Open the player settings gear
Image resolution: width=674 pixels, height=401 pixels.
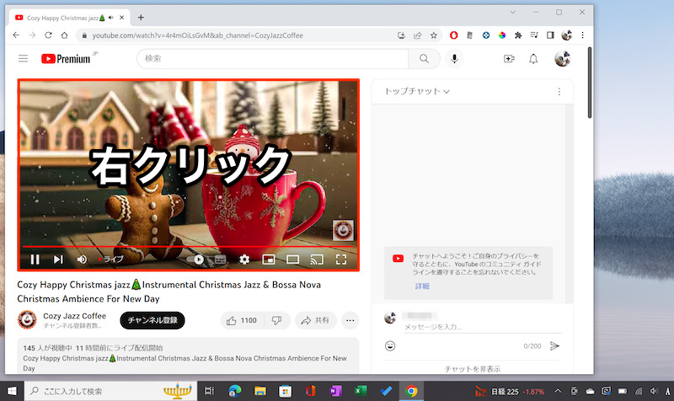[x=244, y=259]
